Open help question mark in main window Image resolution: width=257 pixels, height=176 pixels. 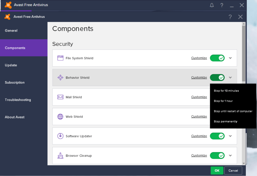tap(222, 5)
